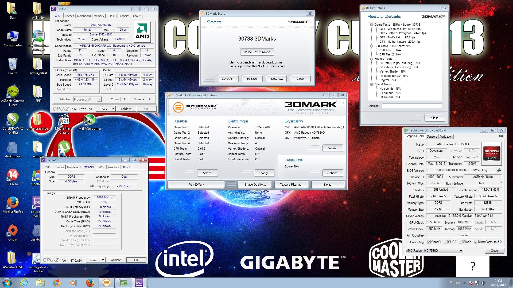The height and width of the screenshot is (288, 513).
Task: Click the Details button in 3DMark Score
Action: (x=277, y=79)
